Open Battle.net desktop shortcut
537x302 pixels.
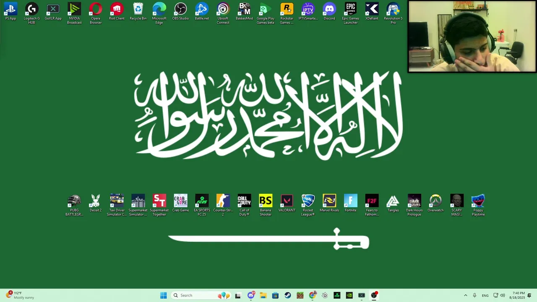(202, 12)
